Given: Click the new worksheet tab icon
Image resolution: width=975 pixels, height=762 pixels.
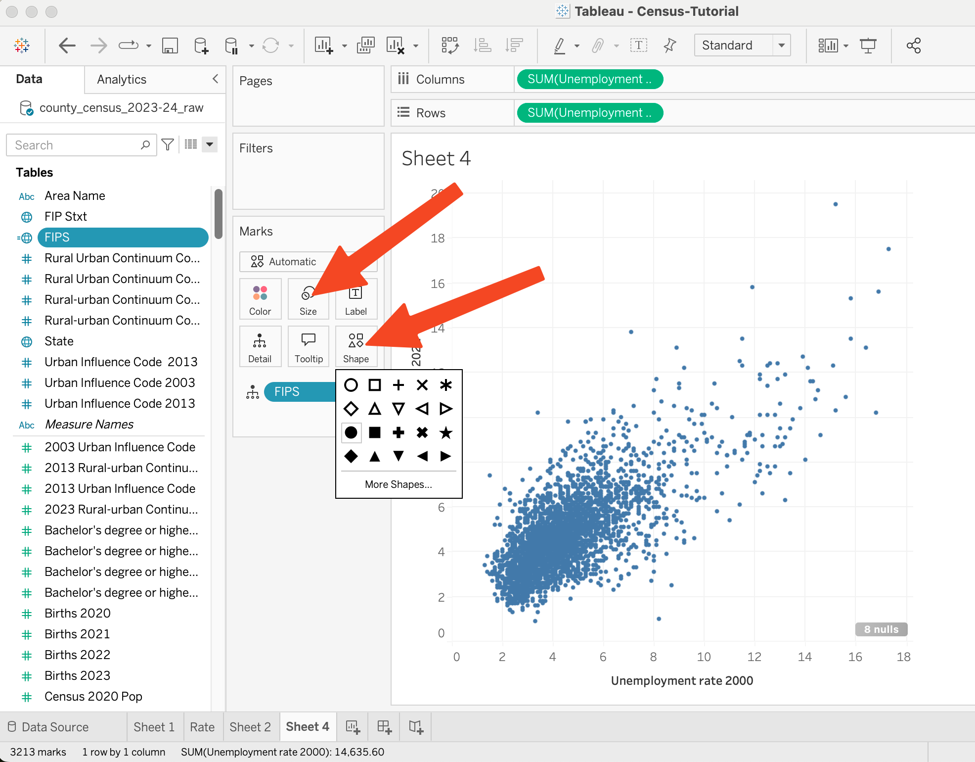Looking at the screenshot, I should 353,726.
